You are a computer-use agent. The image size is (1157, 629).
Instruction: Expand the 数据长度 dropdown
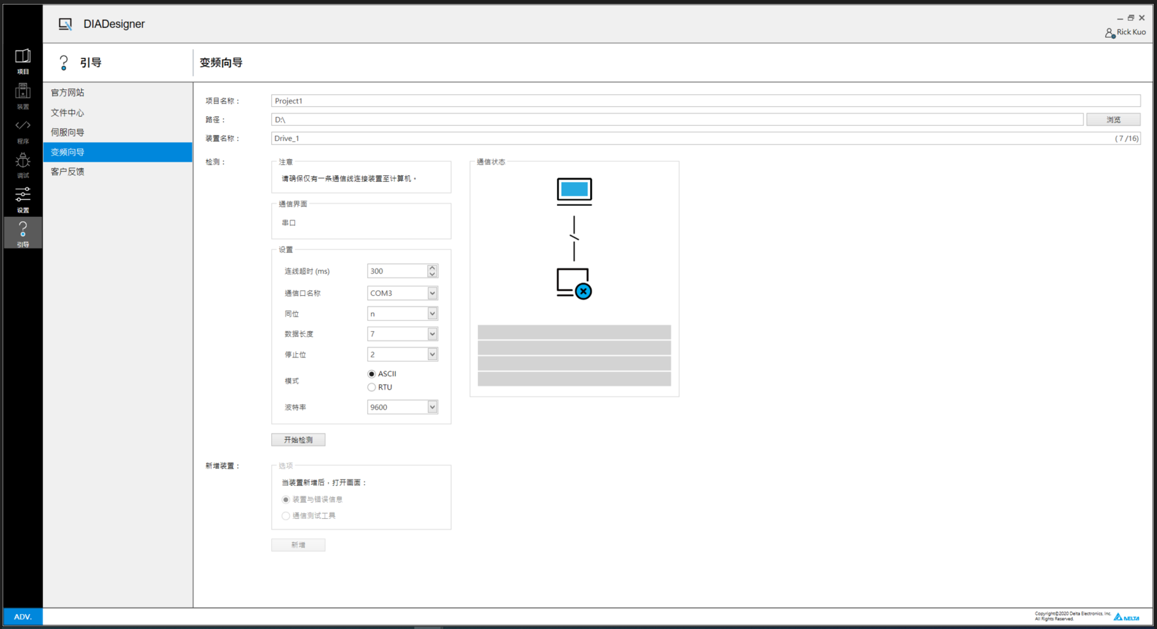(x=432, y=334)
